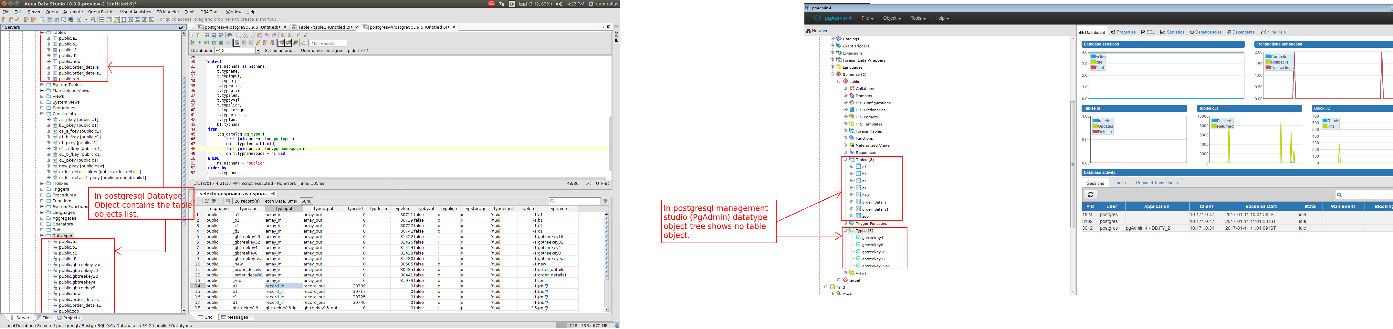This screenshot has width=1393, height=329.
Task: Click the Find magnifier icon in editor toolbar
Action: click(283, 35)
